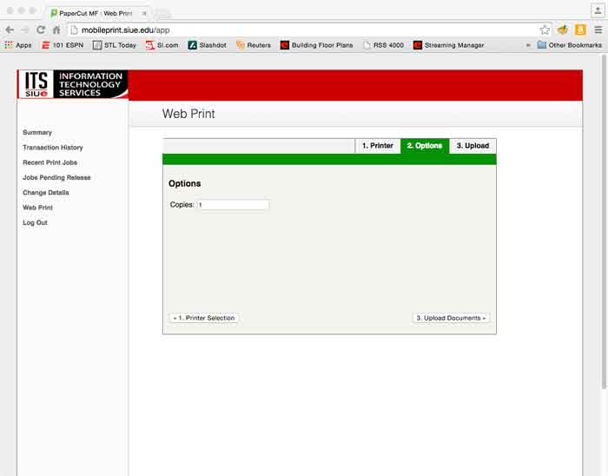Select the 2. Options tab
Image resolution: width=608 pixels, height=476 pixels.
pyautogui.click(x=425, y=146)
